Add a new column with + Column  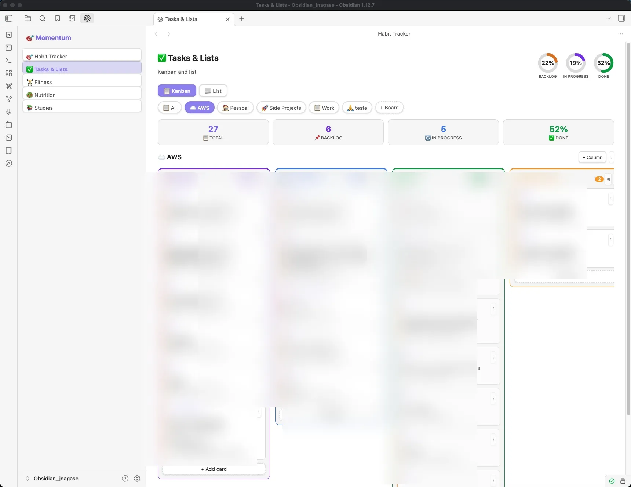[x=592, y=157]
